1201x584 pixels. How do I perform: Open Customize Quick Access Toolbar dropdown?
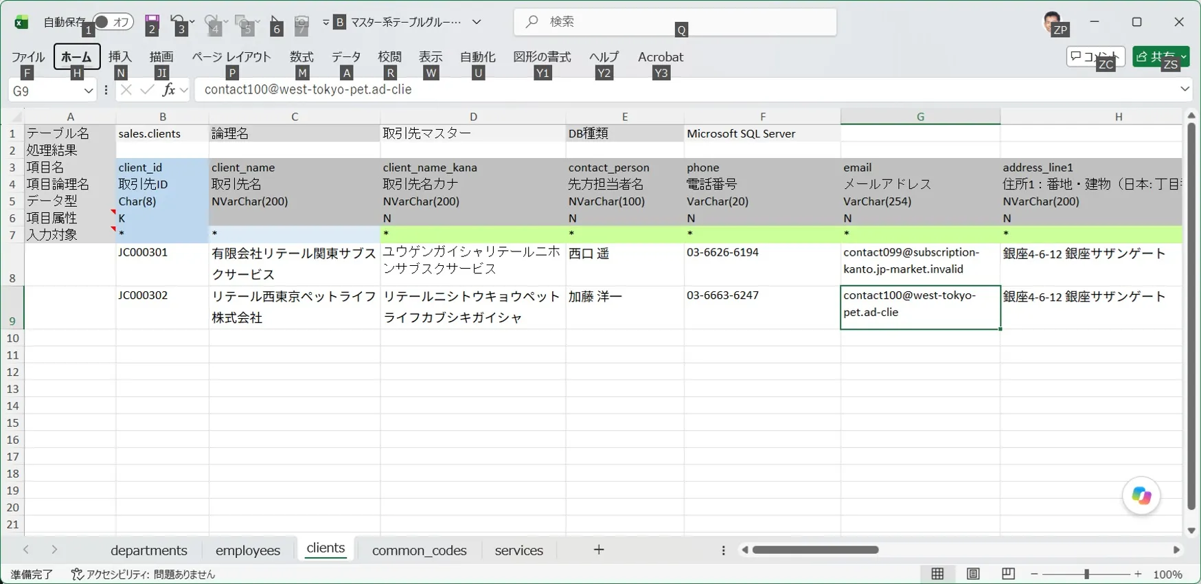click(326, 23)
